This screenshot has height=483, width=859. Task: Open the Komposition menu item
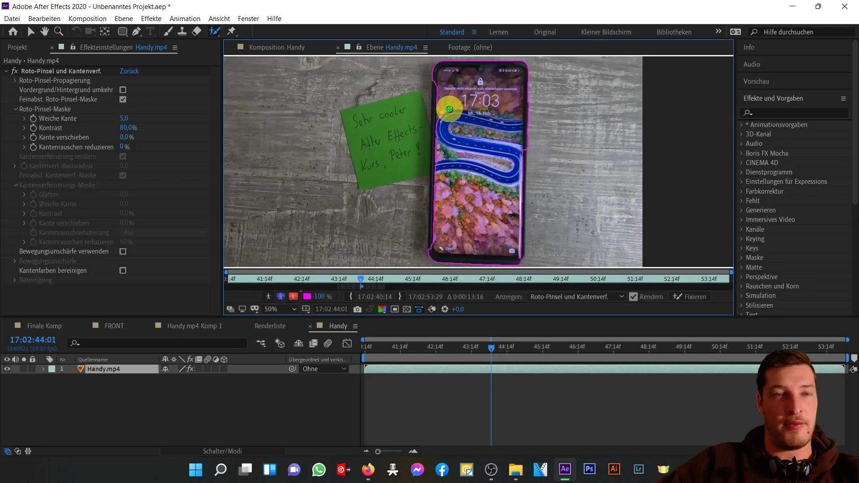(x=87, y=18)
